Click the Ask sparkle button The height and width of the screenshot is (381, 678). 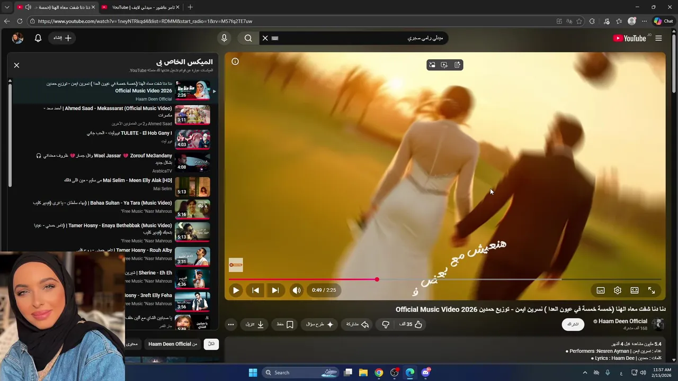tap(320, 324)
